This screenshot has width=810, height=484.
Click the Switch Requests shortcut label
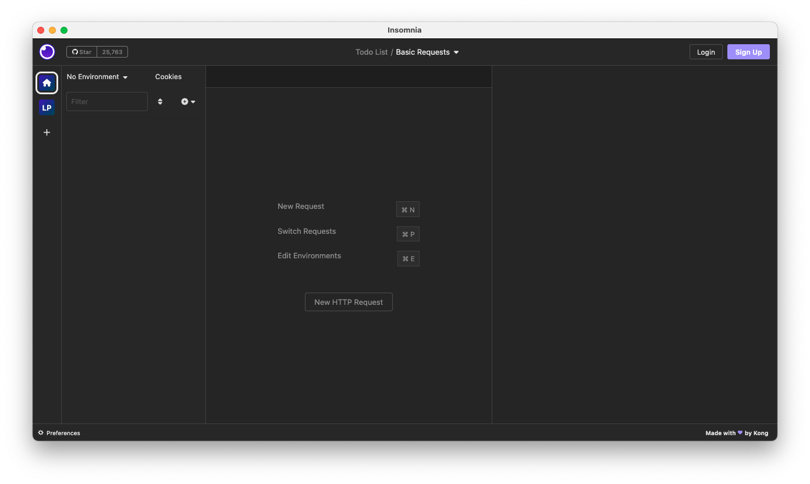307,232
